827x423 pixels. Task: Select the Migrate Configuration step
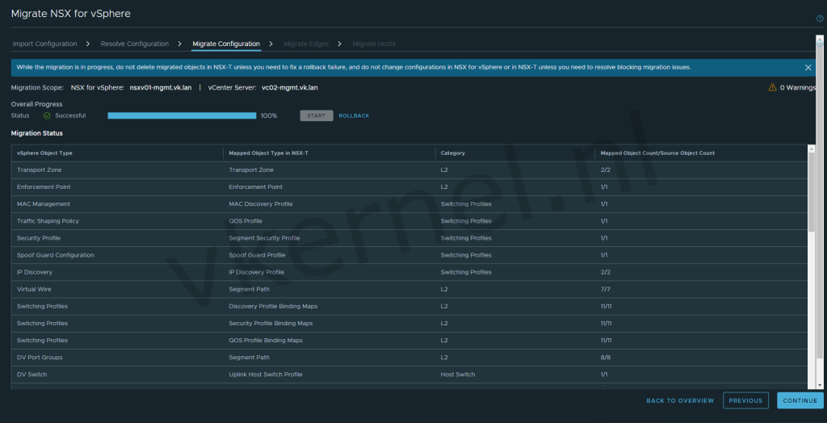[x=226, y=44]
